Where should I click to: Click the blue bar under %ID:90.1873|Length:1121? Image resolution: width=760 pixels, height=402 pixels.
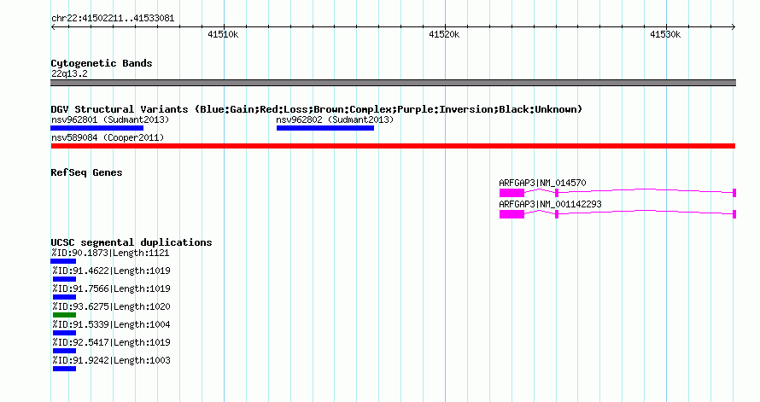(x=63, y=261)
